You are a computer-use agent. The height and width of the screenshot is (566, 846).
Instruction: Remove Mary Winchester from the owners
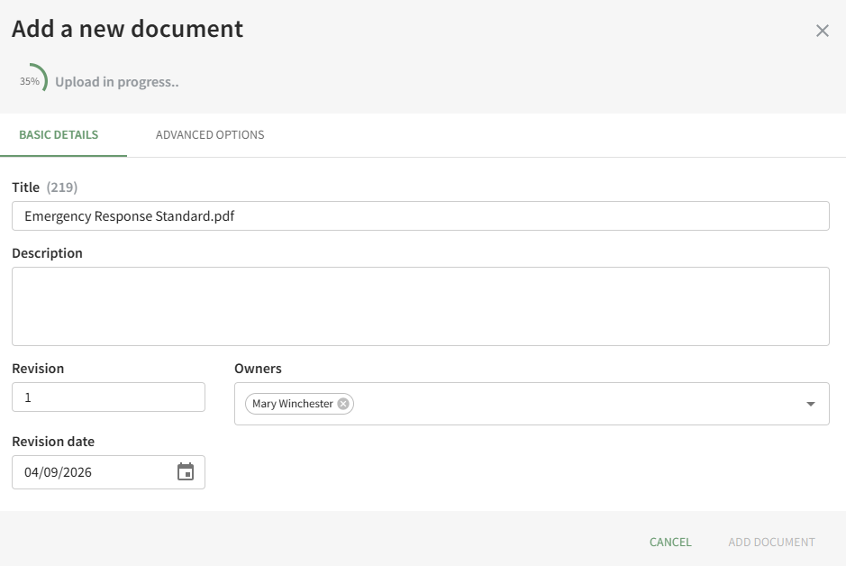click(343, 404)
